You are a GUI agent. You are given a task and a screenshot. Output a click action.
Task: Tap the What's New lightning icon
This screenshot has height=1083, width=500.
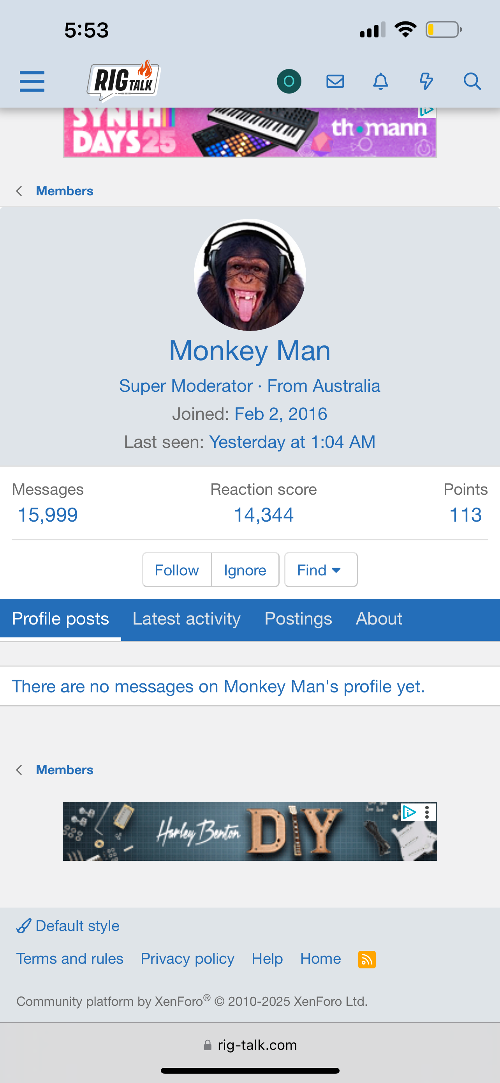(426, 81)
